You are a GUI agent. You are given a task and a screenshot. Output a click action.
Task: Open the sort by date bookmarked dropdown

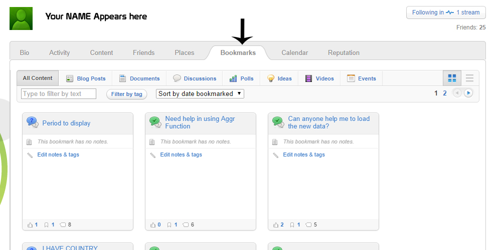coord(200,93)
